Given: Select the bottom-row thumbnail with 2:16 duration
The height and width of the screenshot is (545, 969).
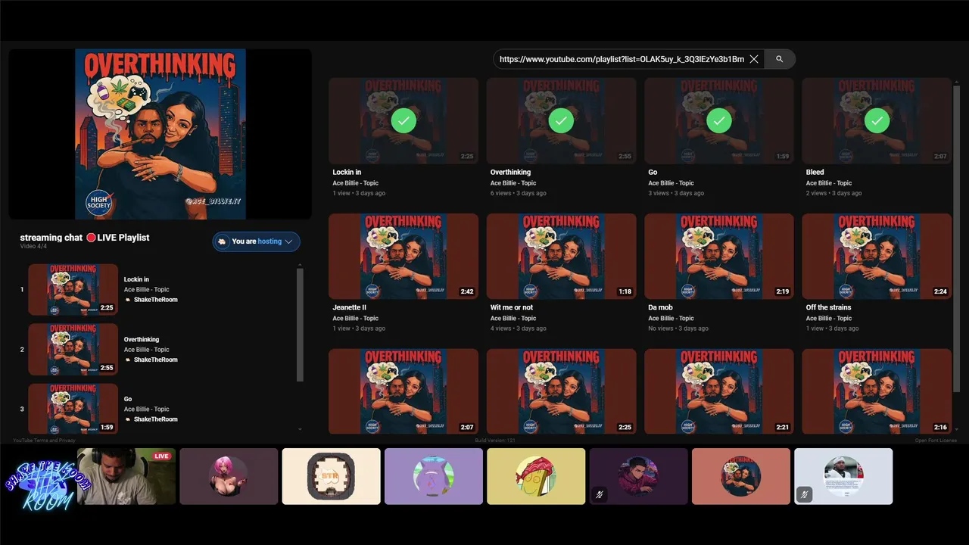Looking at the screenshot, I should pyautogui.click(x=877, y=391).
